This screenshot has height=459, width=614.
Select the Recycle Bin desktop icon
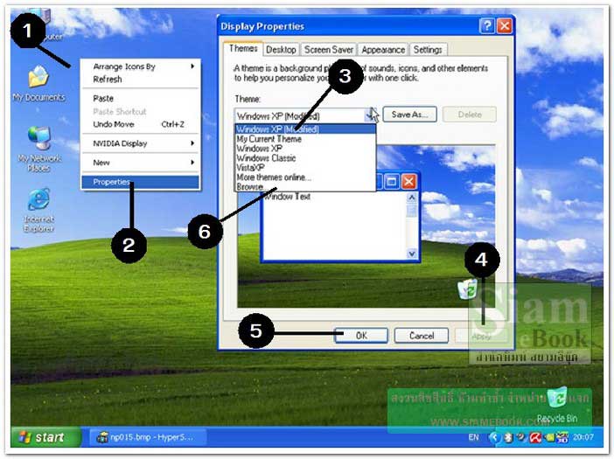pyautogui.click(x=557, y=406)
